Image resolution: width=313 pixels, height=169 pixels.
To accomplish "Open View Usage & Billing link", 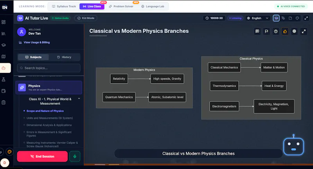I will point(34,42).
